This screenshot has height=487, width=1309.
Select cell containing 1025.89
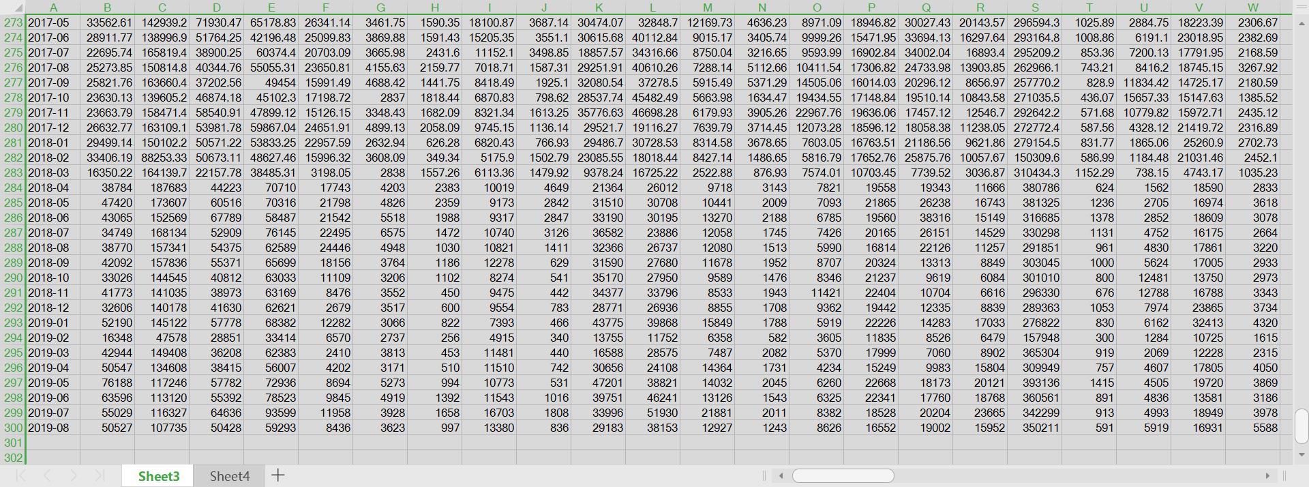[1089, 23]
